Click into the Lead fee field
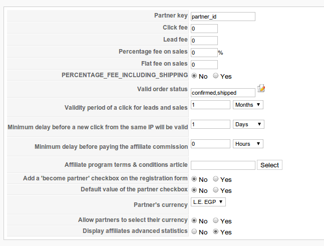Viewport: 324px width, 246px height. (204, 41)
